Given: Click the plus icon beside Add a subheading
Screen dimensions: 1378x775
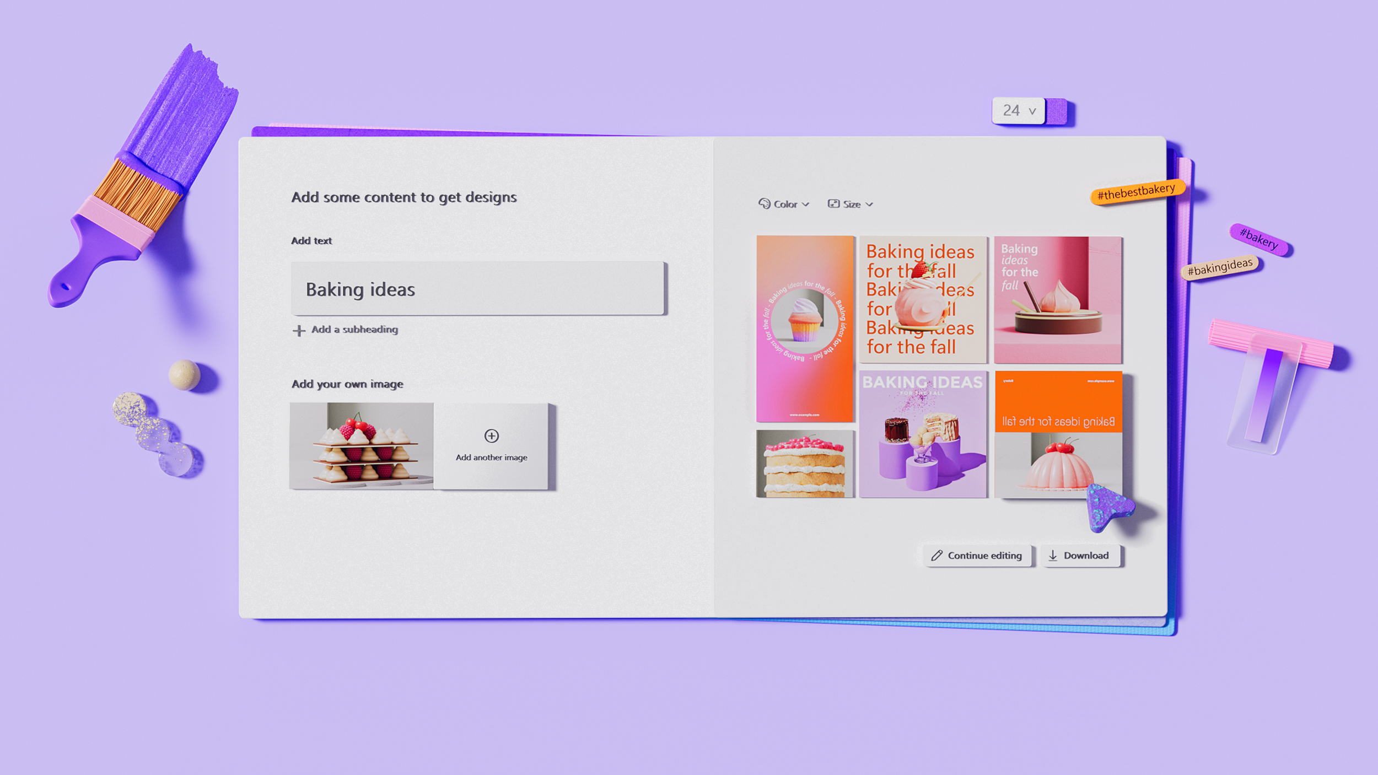Looking at the screenshot, I should point(299,330).
